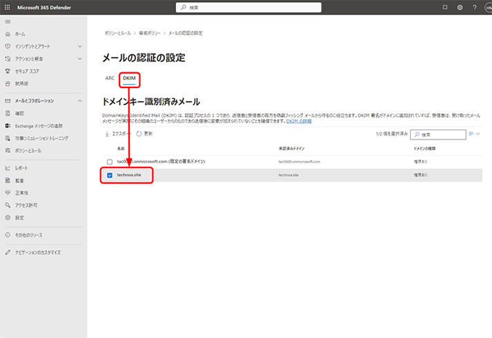Expand Incidents and Alerts chevron
The image size is (492, 338).
(x=79, y=46)
